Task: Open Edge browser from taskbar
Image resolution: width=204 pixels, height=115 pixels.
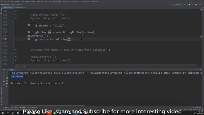Action: (18, 113)
